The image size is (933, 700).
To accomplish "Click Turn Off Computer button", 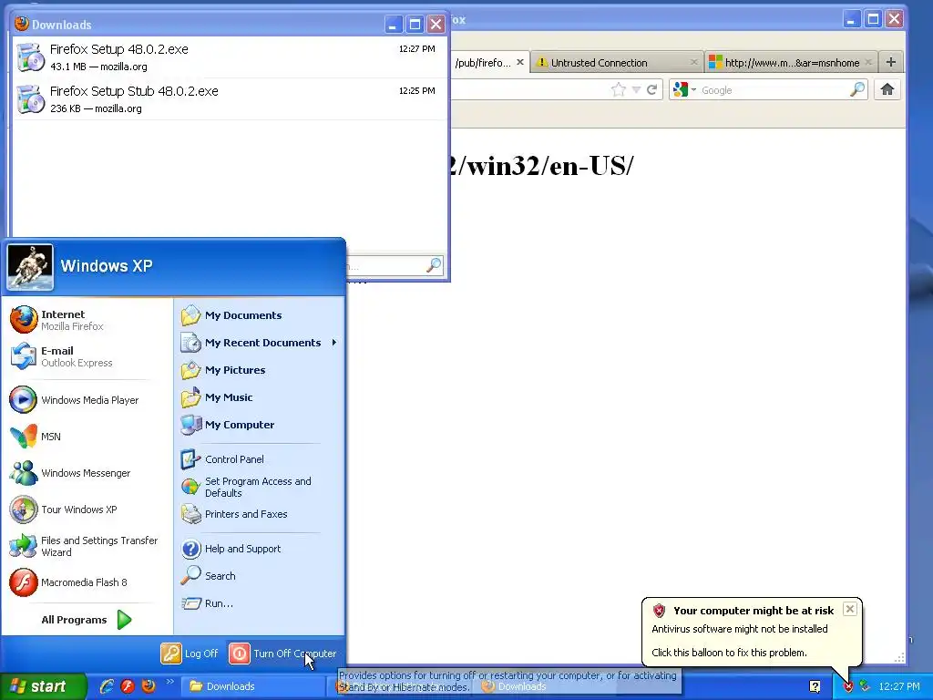I will (283, 653).
